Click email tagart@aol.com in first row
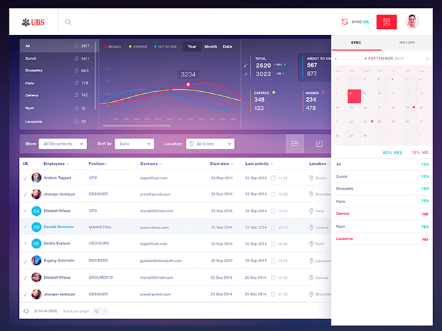Image resolution: width=442 pixels, height=331 pixels. (x=154, y=178)
